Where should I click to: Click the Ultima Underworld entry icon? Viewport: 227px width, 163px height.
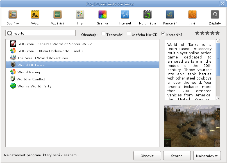click(x=13, y=51)
